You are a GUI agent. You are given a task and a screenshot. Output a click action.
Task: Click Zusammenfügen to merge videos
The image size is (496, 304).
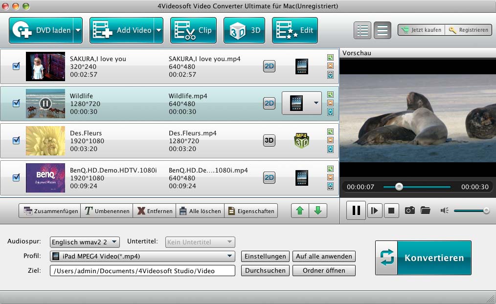50,211
